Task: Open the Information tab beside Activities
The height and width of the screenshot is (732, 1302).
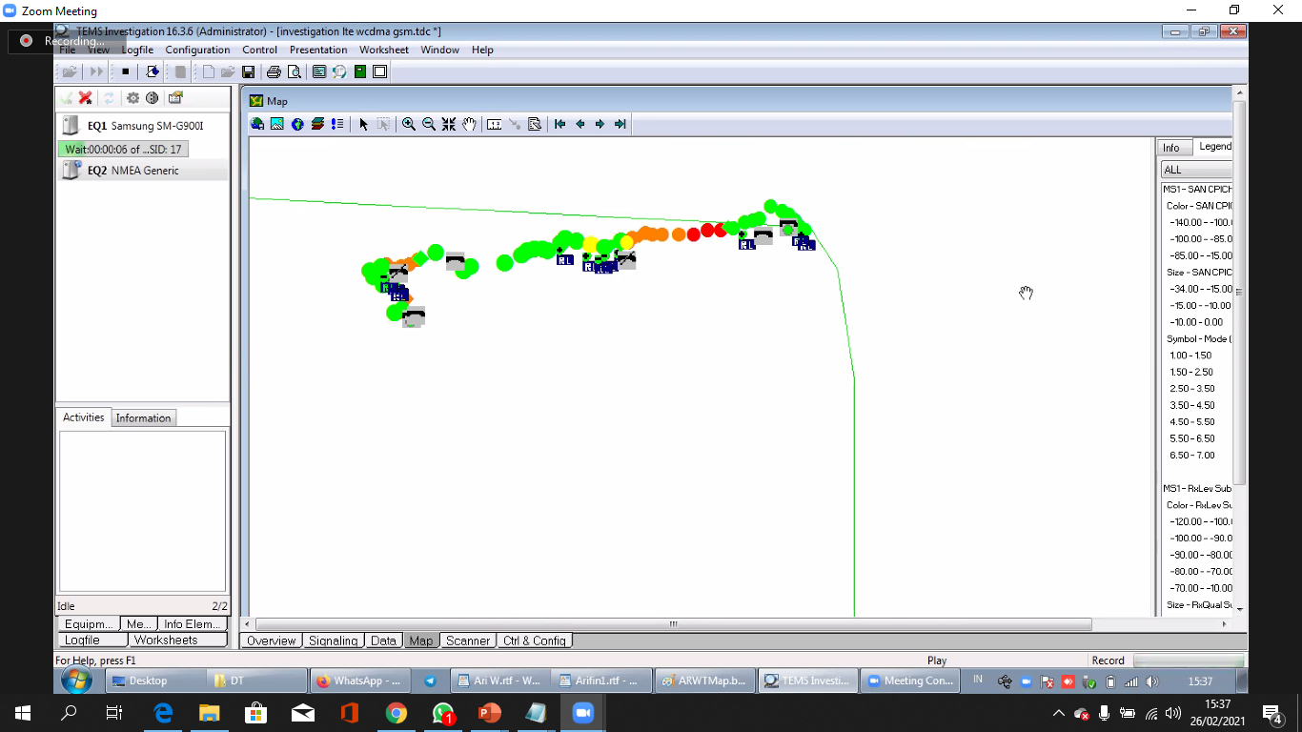Action: 143,417
